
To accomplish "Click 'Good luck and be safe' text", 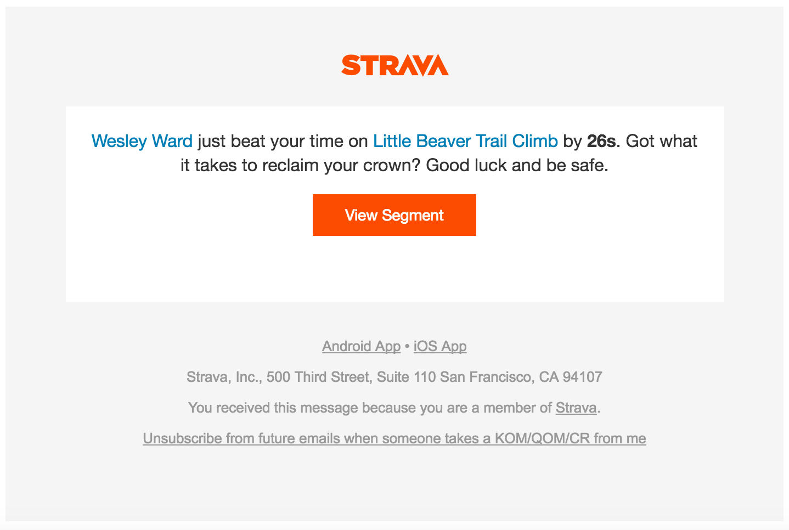I will point(517,165).
